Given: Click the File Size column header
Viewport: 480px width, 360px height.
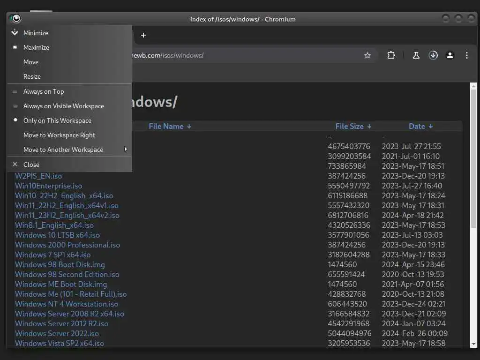Looking at the screenshot, I should click(x=349, y=127).
